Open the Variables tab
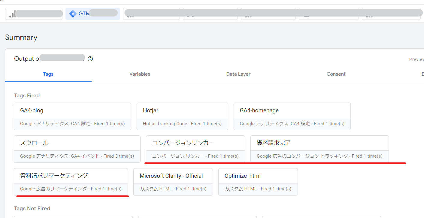This screenshot has height=218, width=424. coord(140,74)
